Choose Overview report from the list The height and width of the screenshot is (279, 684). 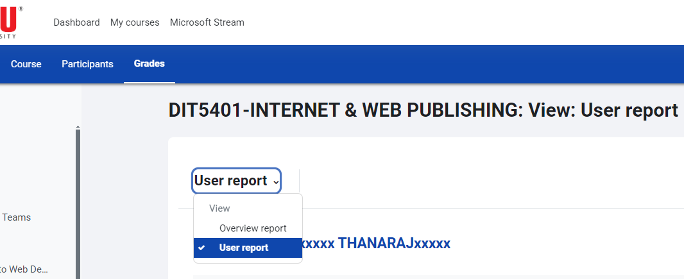point(253,228)
